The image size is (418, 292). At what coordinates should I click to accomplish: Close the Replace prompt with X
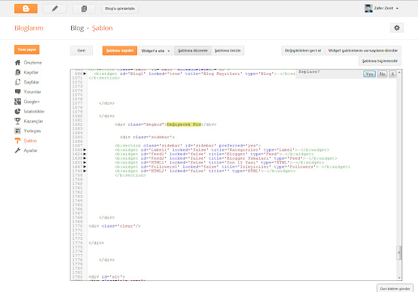pos(393,74)
